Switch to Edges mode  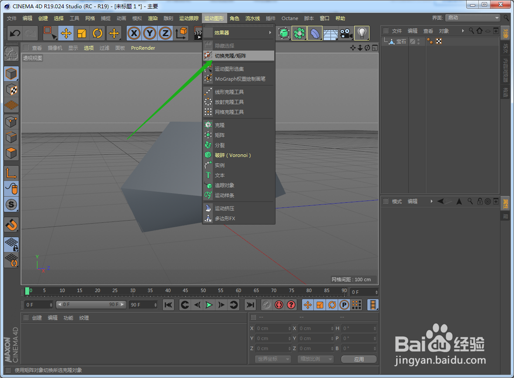click(x=11, y=137)
